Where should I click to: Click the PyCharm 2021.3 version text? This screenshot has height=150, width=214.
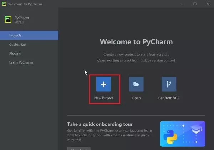coord(19,22)
